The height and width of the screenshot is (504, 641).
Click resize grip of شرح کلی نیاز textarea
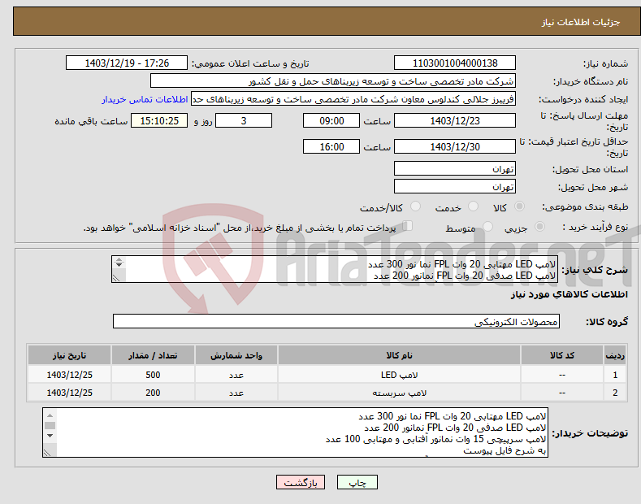[x=116, y=278]
